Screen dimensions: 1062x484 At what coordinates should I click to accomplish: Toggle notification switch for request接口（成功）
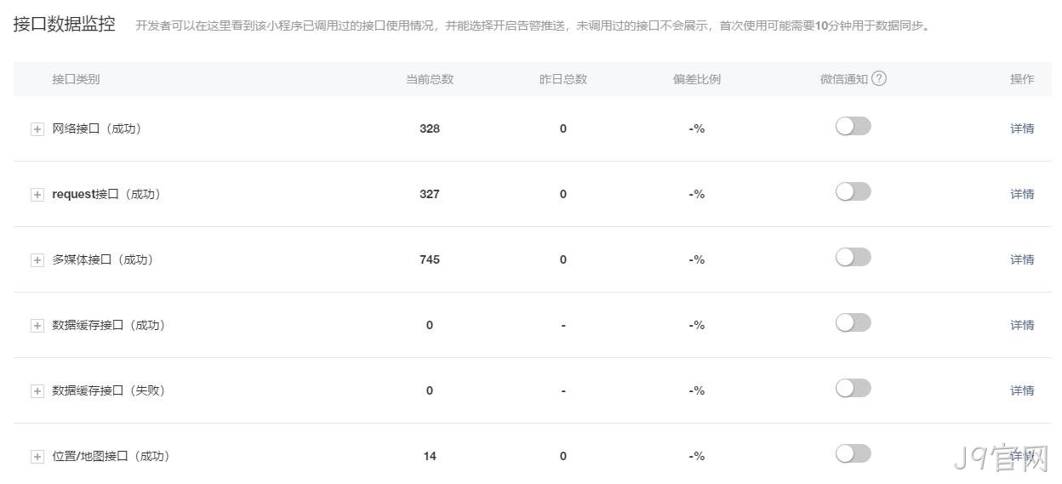pyautogui.click(x=854, y=192)
